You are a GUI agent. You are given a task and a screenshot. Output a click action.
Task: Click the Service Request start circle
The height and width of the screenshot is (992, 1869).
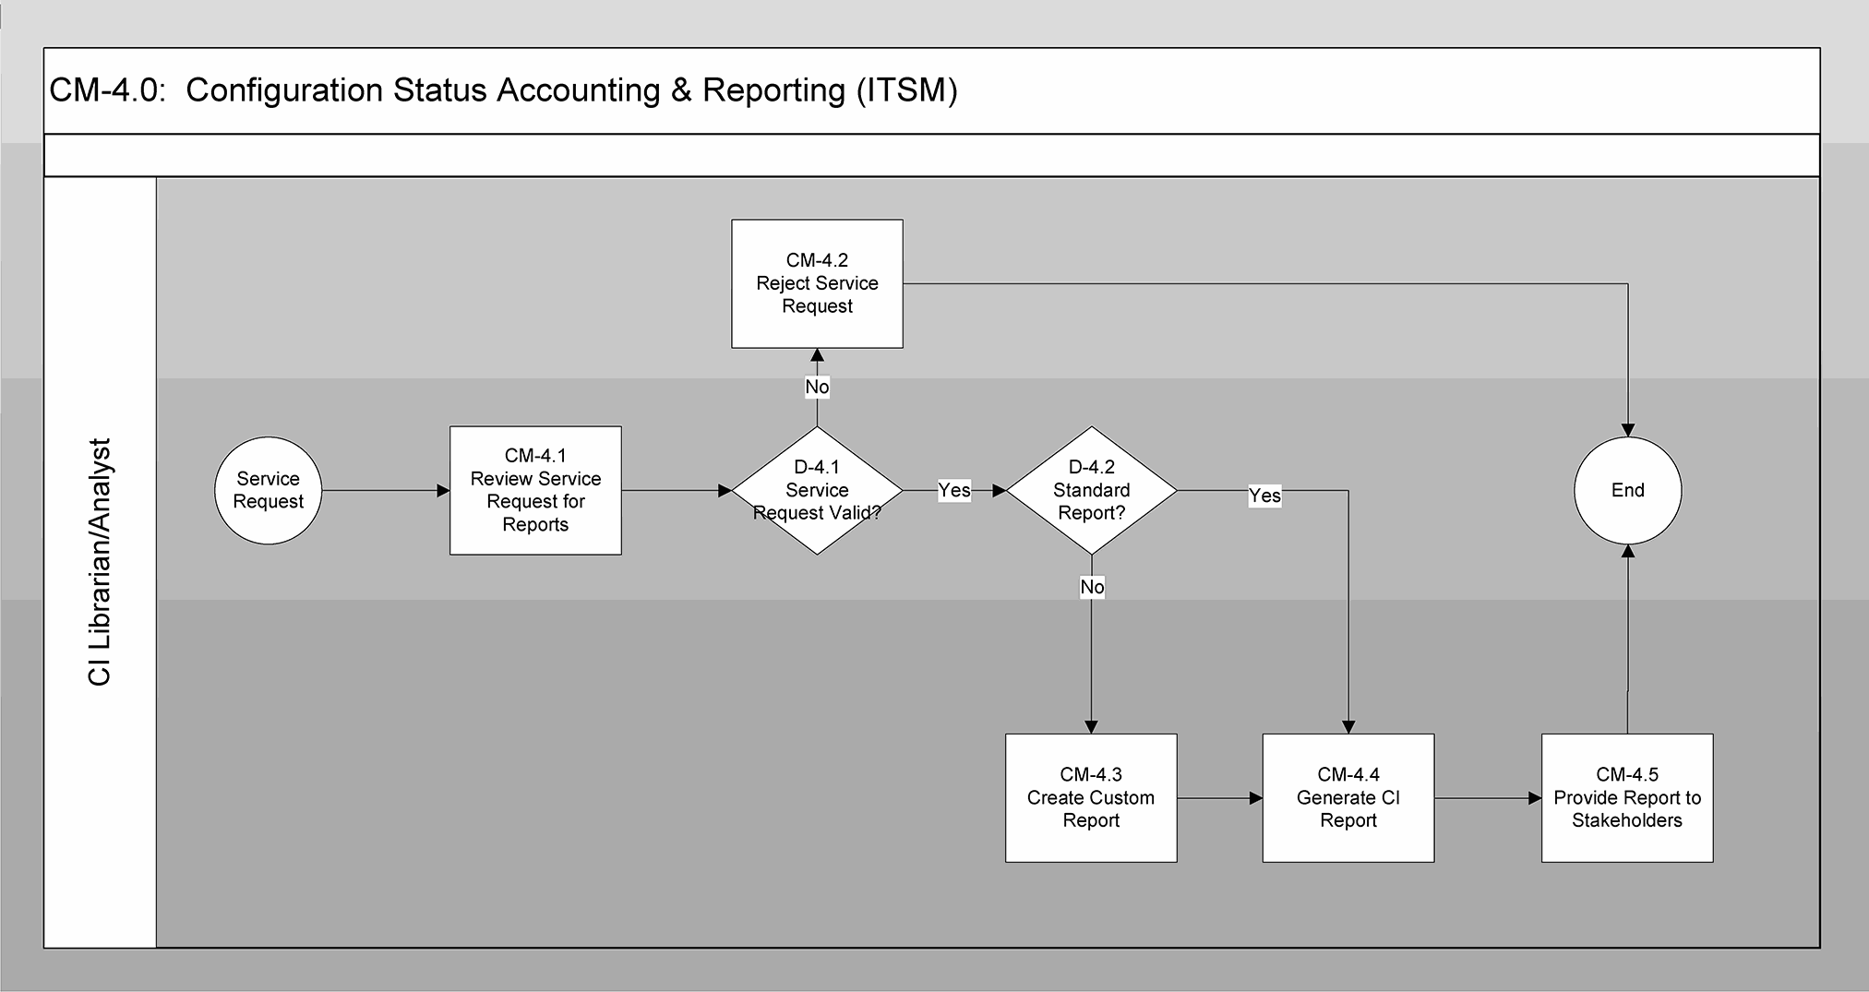tap(268, 490)
